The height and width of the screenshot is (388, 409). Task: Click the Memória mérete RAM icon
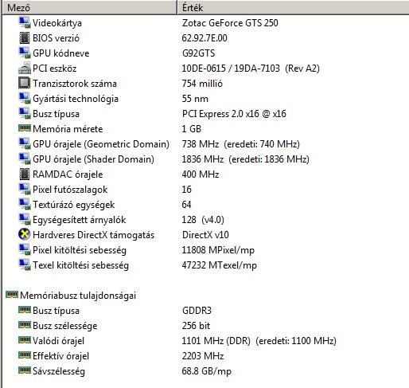click(25, 128)
